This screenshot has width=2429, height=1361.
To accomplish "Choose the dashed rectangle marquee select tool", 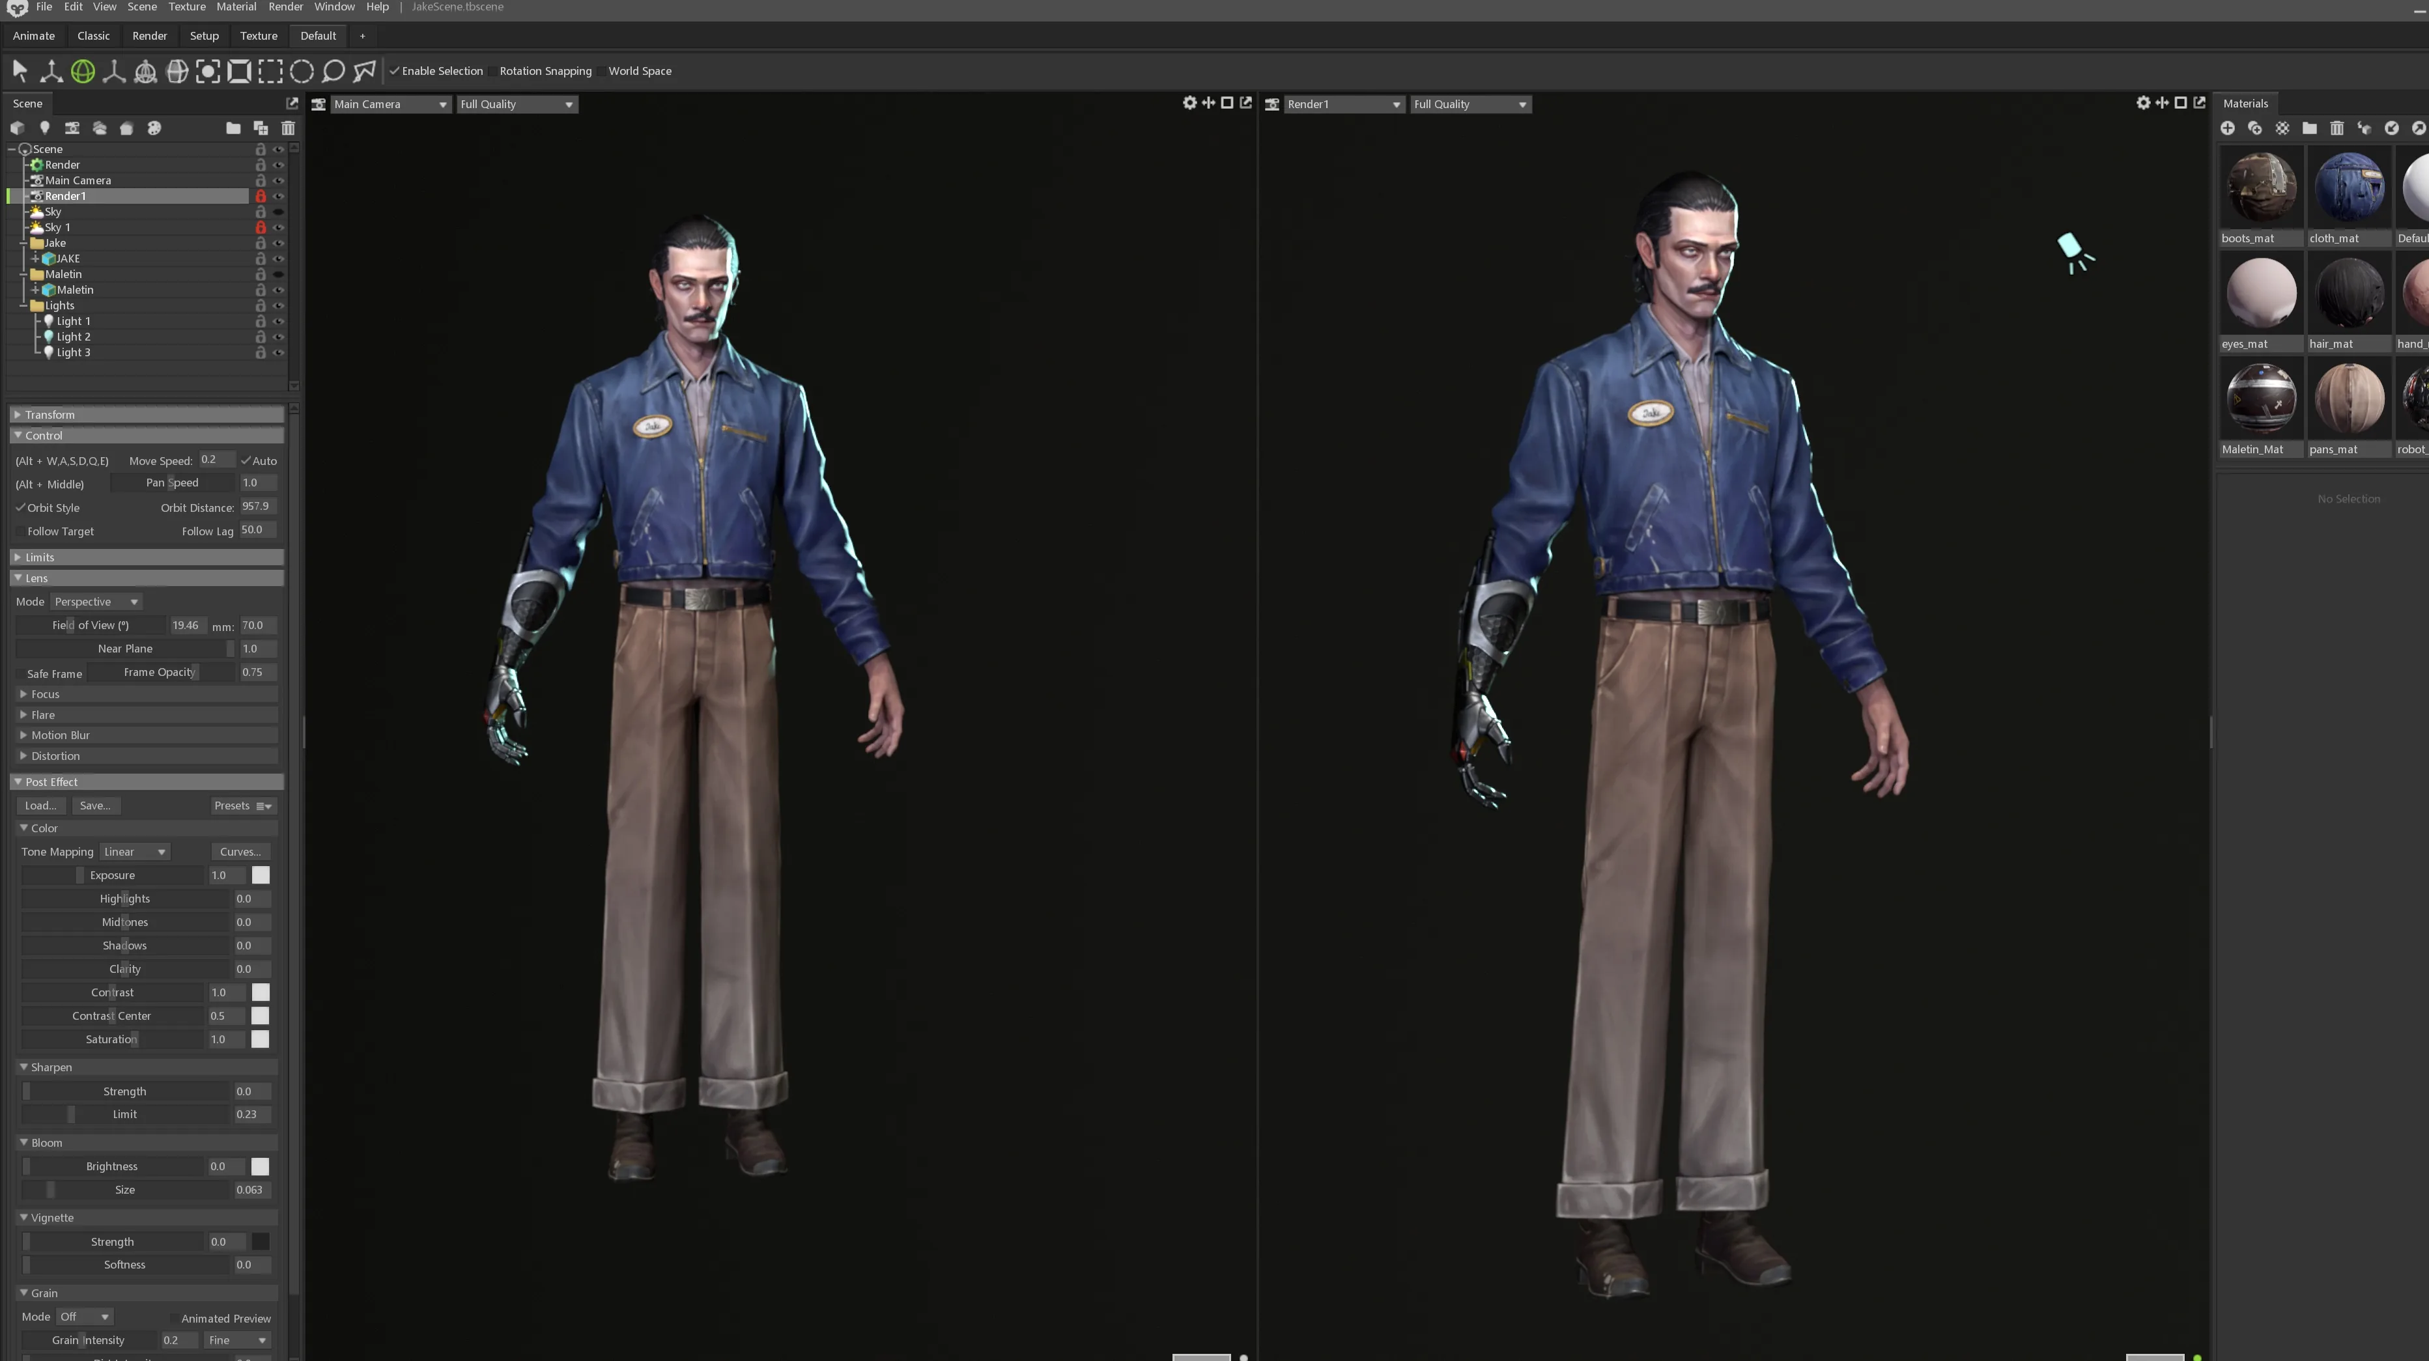I will (x=270, y=71).
